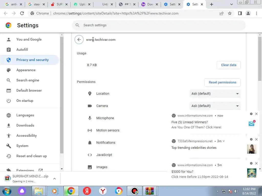Screen dimensions: 262x196
Task: Open settings of informationvine Winners notification
Action: pyautogui.click(x=251, y=114)
